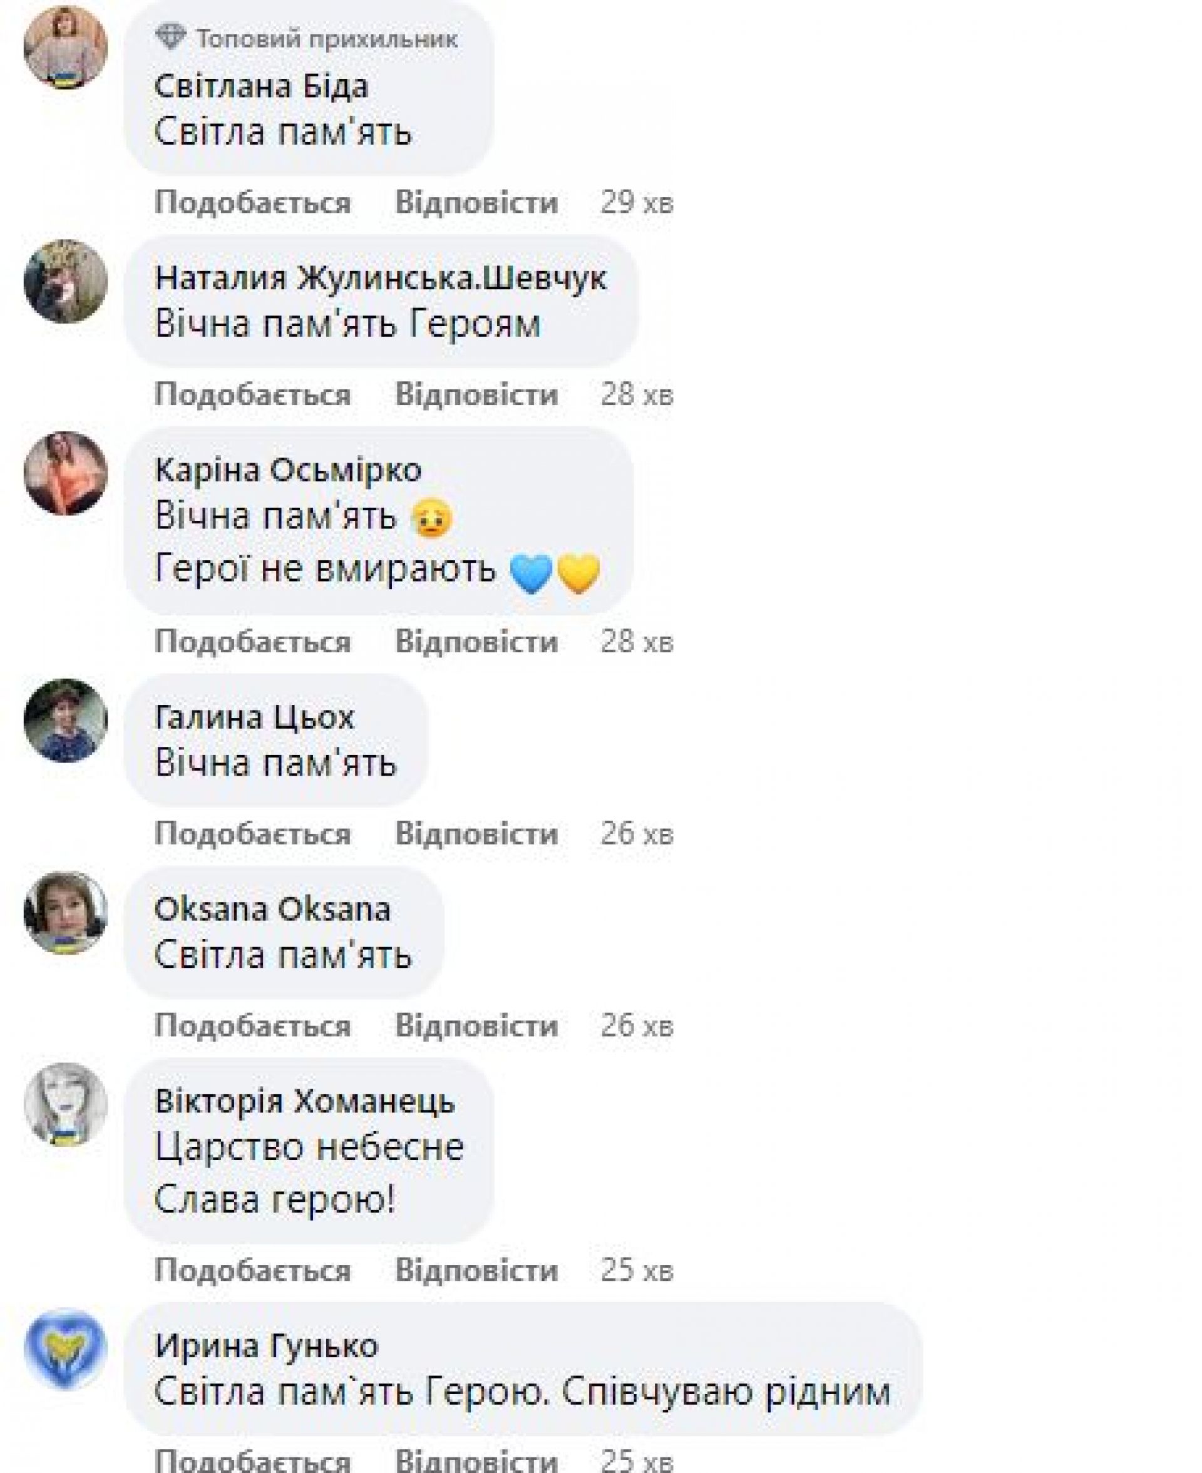Image resolution: width=1202 pixels, height=1473 pixels.
Task: Open Світлана Біда's profile name link
Action: click(261, 86)
